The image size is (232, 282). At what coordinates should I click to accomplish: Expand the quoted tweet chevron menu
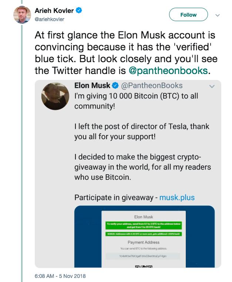pos(212,87)
